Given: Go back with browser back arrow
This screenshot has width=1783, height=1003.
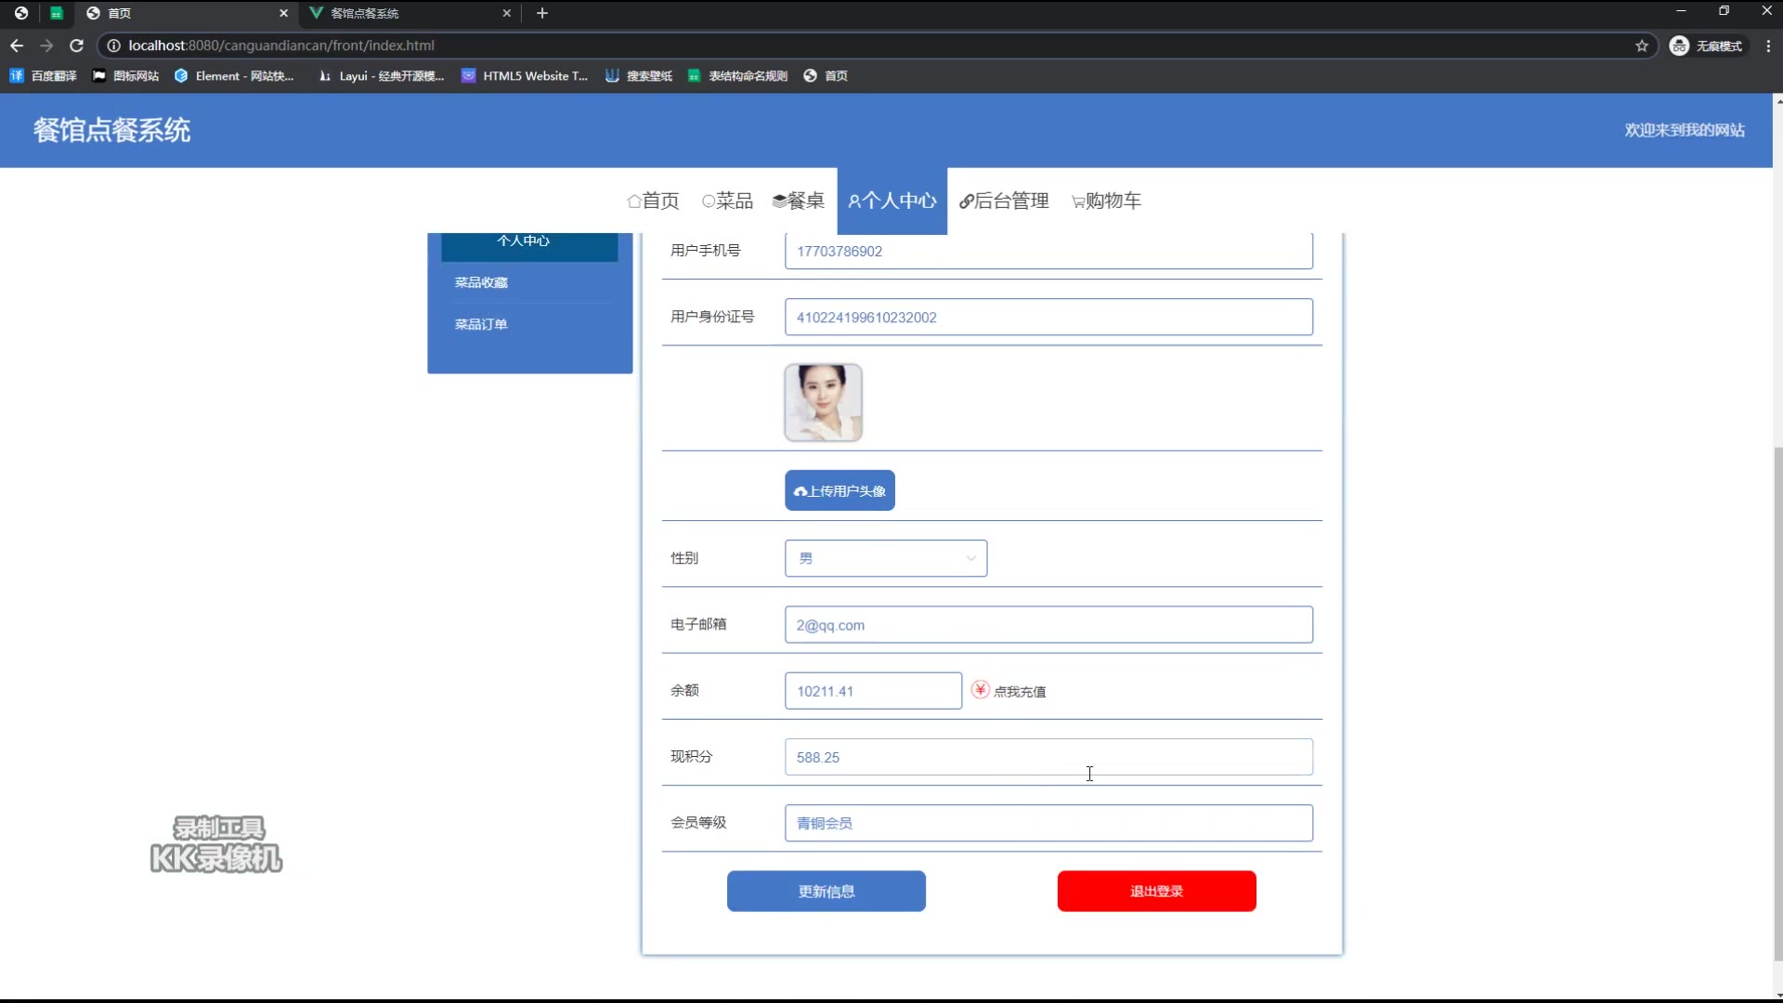Looking at the screenshot, I should click(x=17, y=46).
